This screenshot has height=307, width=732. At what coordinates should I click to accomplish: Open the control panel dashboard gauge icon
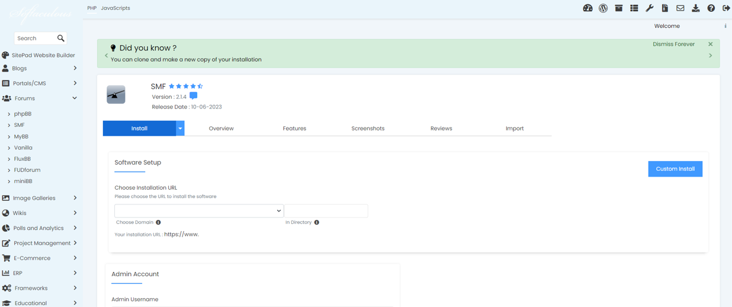(587, 8)
